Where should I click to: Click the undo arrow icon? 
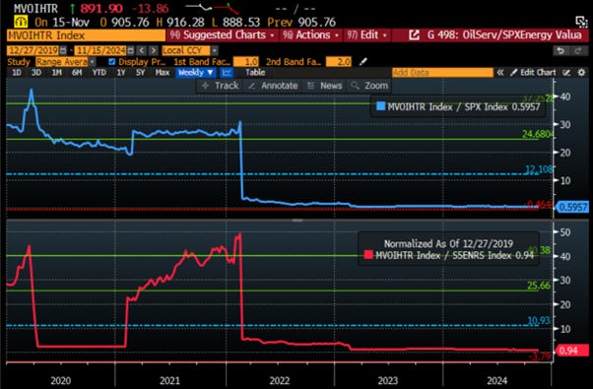pos(560,50)
